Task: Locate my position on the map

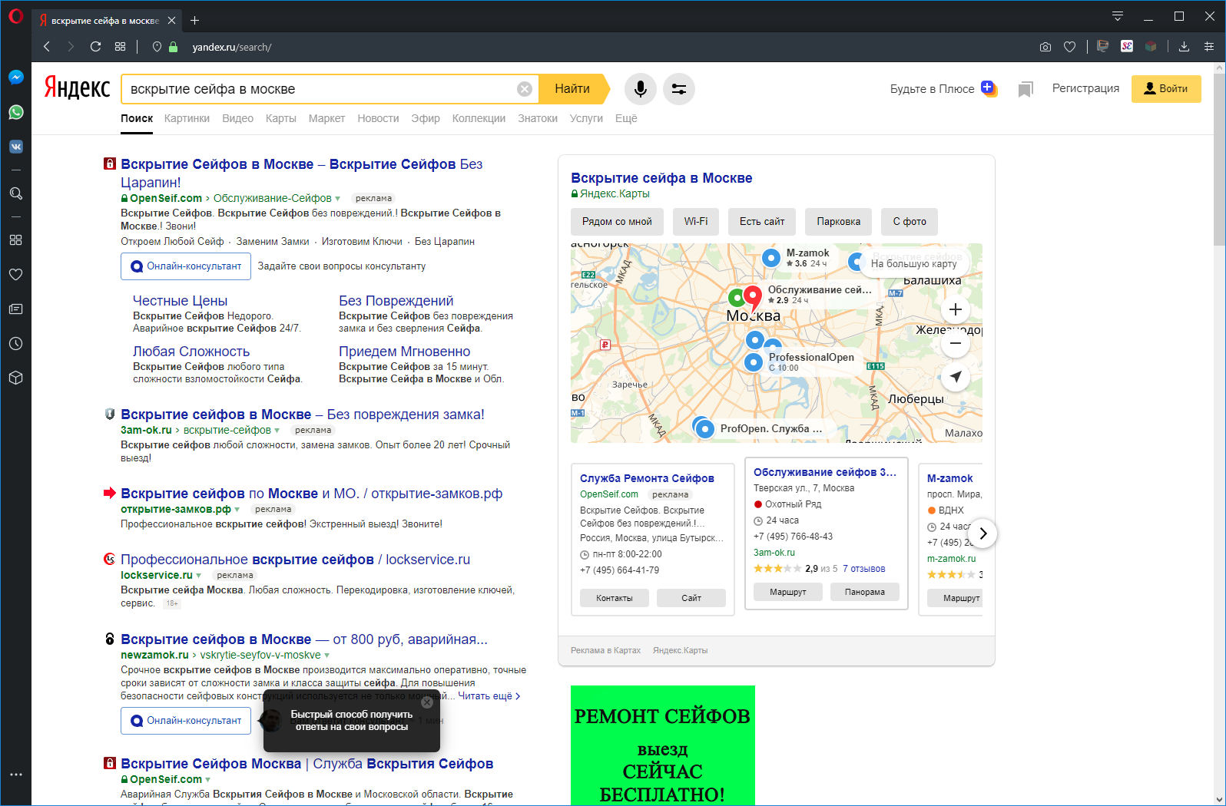Action: pyautogui.click(x=956, y=377)
